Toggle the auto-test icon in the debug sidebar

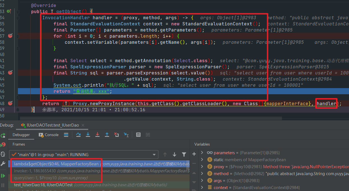click(x=3, y=154)
